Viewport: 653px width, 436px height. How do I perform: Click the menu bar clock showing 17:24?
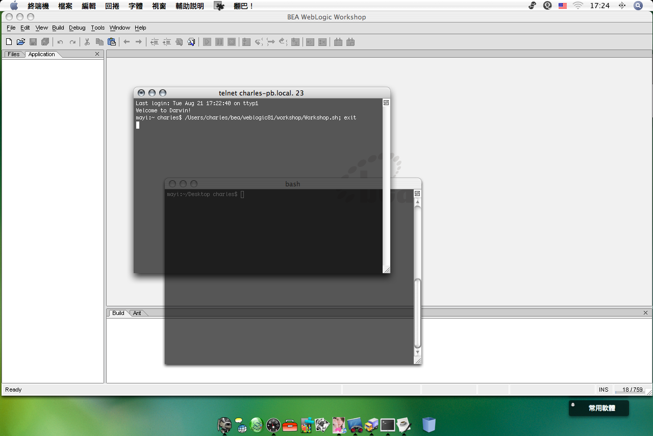click(599, 6)
